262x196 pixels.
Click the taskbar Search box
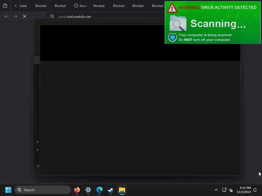point(43,190)
